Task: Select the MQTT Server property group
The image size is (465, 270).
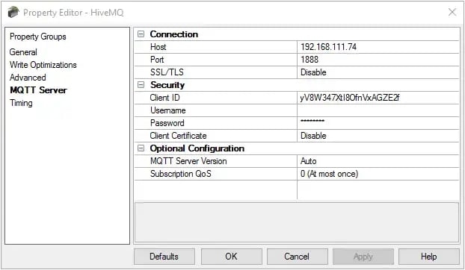Action: coord(38,90)
